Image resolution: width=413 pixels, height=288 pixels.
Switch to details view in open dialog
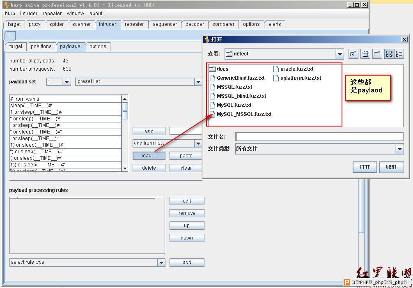(399, 54)
